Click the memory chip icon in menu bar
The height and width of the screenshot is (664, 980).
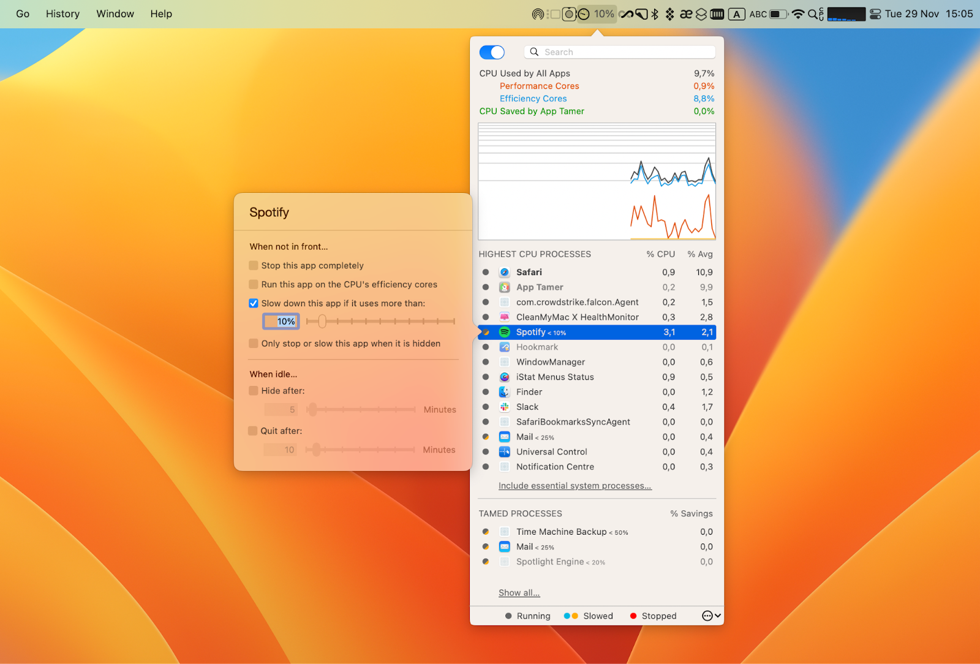click(x=717, y=14)
